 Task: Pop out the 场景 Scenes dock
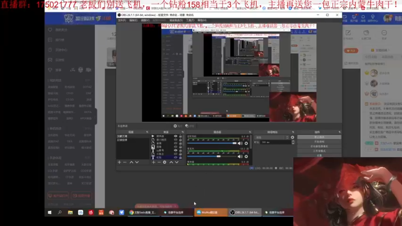click(147, 132)
